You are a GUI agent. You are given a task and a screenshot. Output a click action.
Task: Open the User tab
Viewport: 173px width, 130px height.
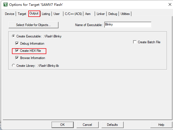57,14
